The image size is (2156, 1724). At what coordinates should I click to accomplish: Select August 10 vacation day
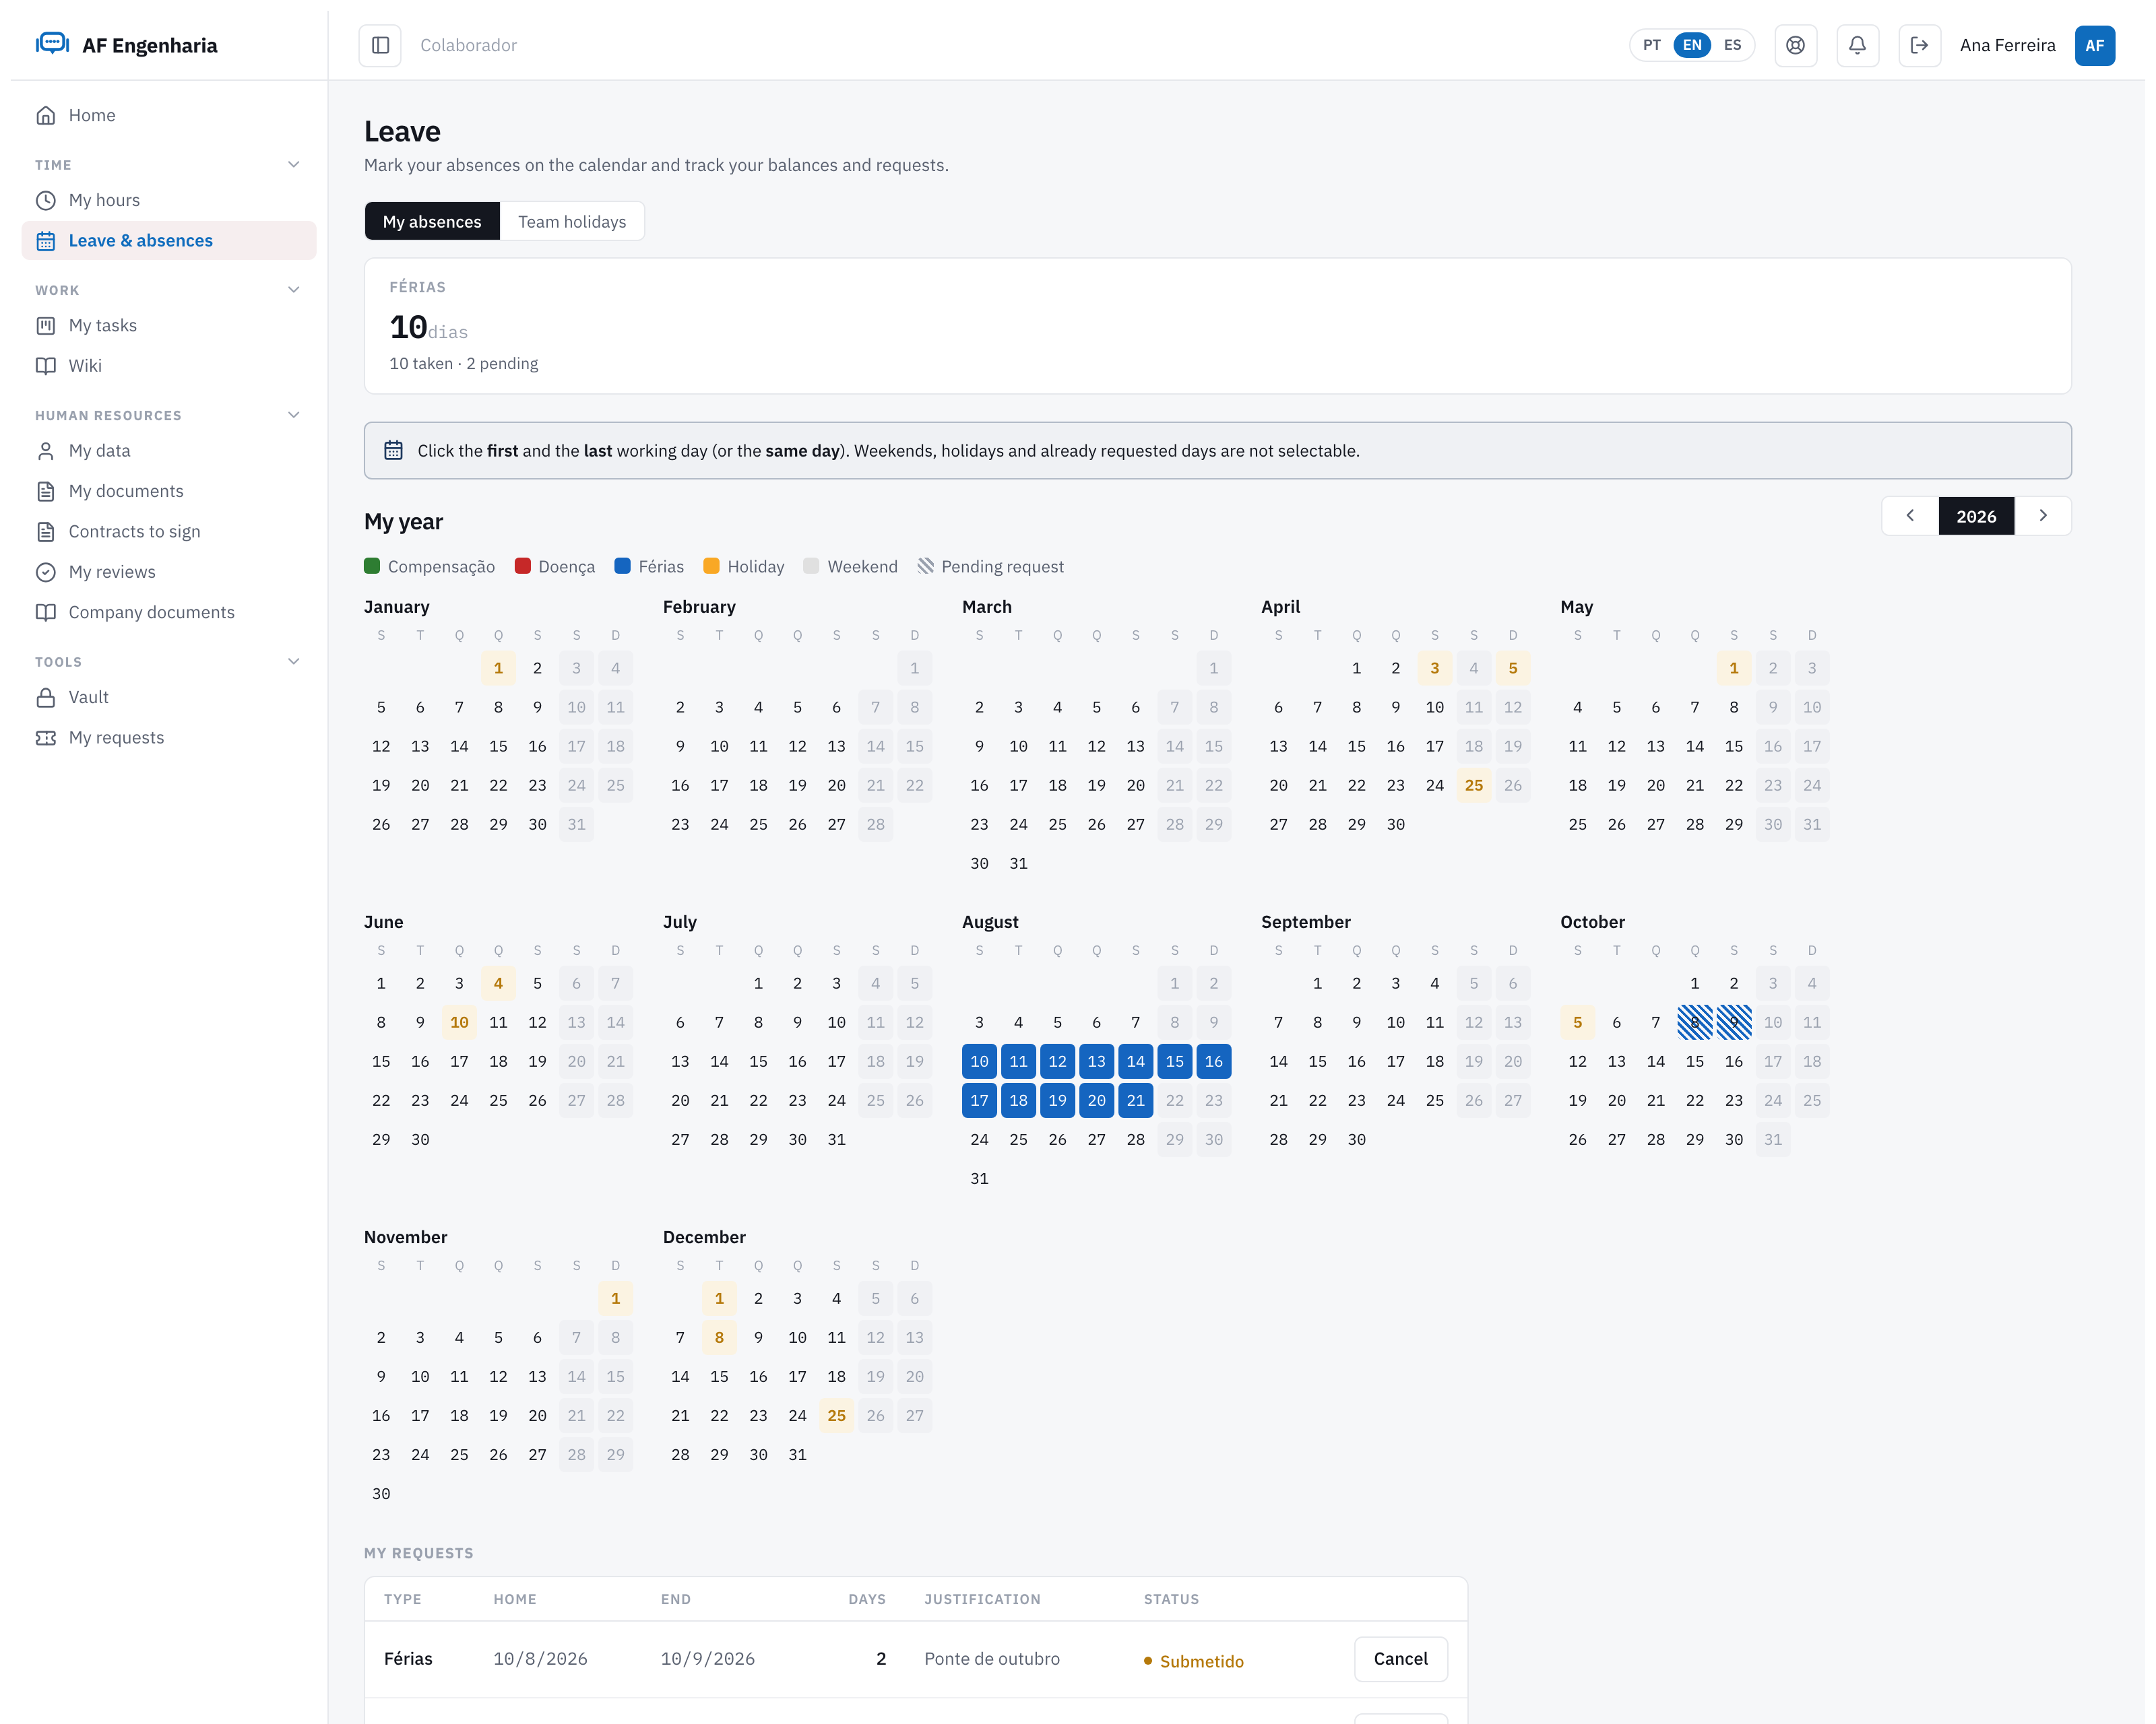tap(979, 1061)
